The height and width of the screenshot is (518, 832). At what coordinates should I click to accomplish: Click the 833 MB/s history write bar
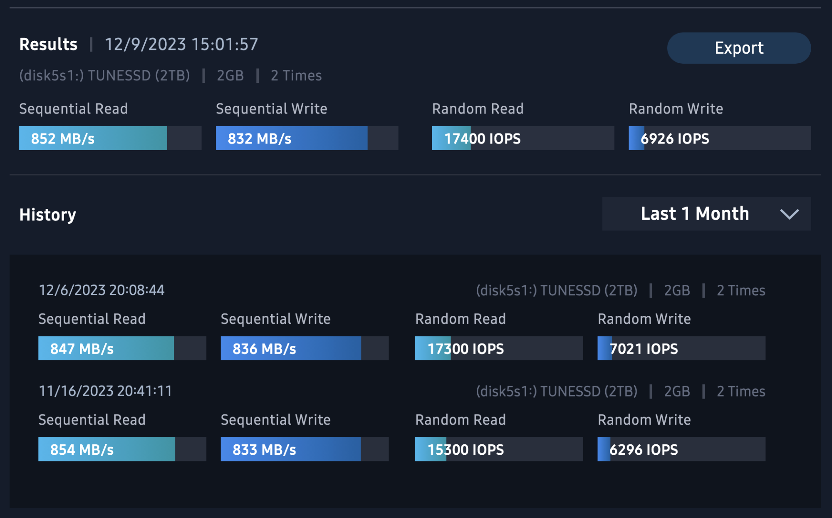[304, 449]
